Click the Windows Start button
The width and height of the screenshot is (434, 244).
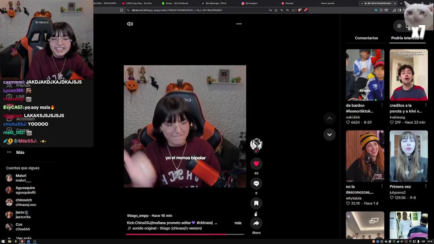tap(3, 242)
